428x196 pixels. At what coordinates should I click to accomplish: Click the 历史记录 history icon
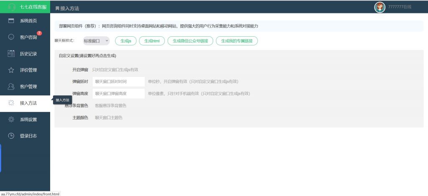[11, 53]
